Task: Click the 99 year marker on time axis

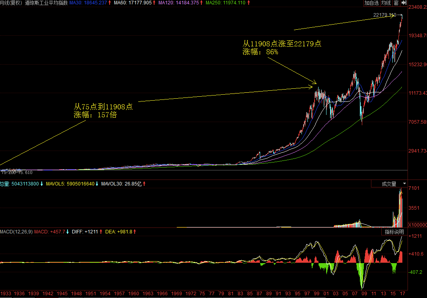Action: (x=317, y=293)
